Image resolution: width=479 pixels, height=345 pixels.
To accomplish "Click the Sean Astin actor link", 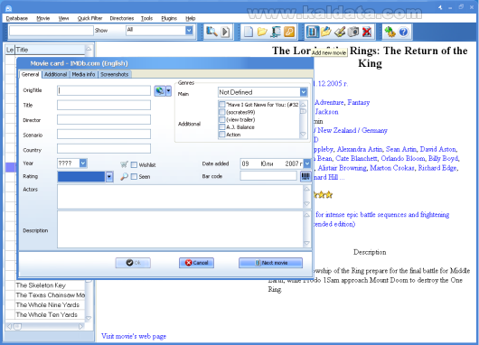I will point(400,149).
